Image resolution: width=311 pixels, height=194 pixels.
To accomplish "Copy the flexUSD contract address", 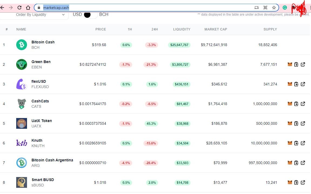I will pyautogui.click(x=296, y=84).
